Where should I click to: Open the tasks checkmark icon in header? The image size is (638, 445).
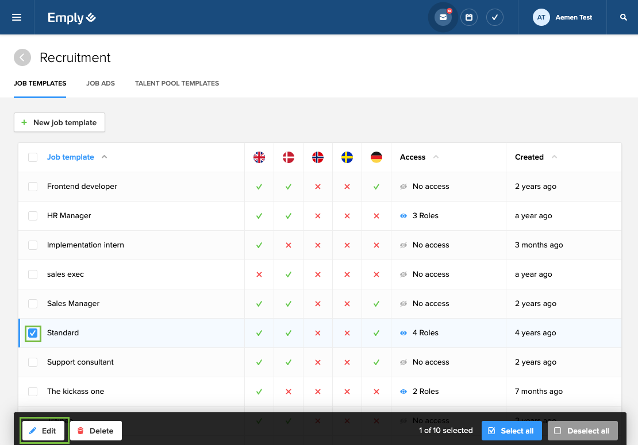495,17
